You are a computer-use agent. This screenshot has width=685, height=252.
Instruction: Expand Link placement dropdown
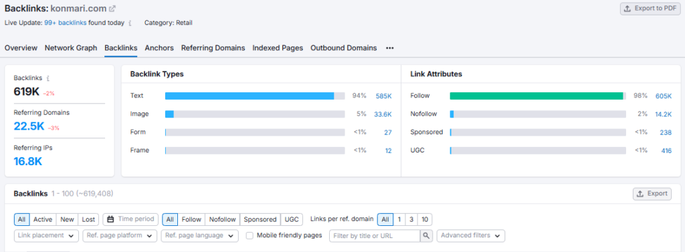click(46, 235)
